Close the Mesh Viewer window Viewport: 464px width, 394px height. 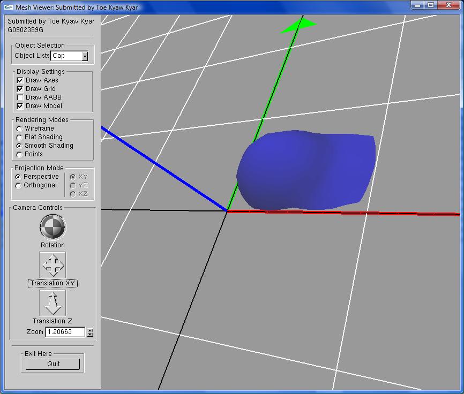[x=449, y=5]
